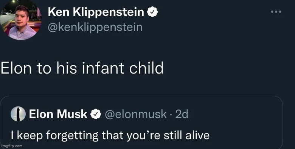
Task: Open the @kenklippenstein handle link
Action: pyautogui.click(x=95, y=28)
